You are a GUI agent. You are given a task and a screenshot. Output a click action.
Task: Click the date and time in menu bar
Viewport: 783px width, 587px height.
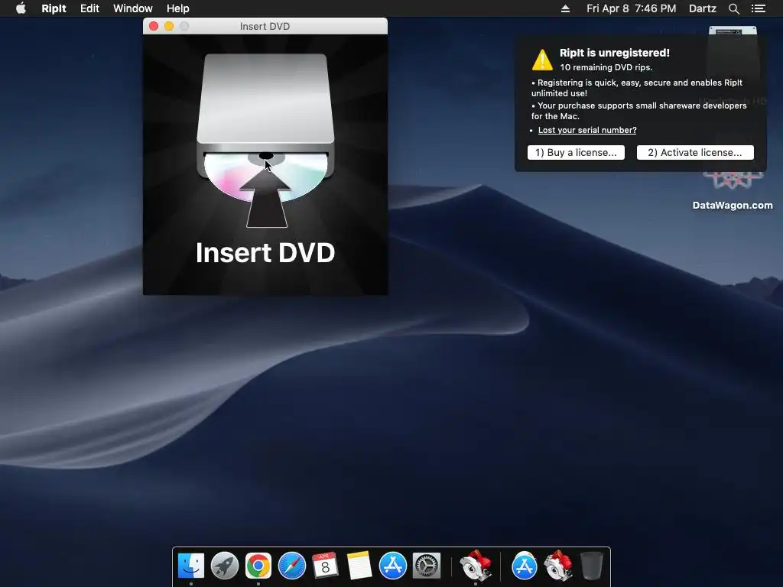[x=631, y=8]
